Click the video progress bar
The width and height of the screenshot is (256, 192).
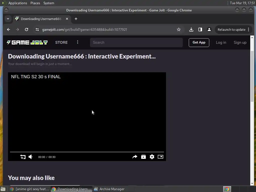pyautogui.click(x=87, y=152)
